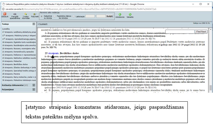The width and height of the screenshot is (213, 124).
Task: Open 28 straipsnis Parama in contents
Action: point(11,74)
